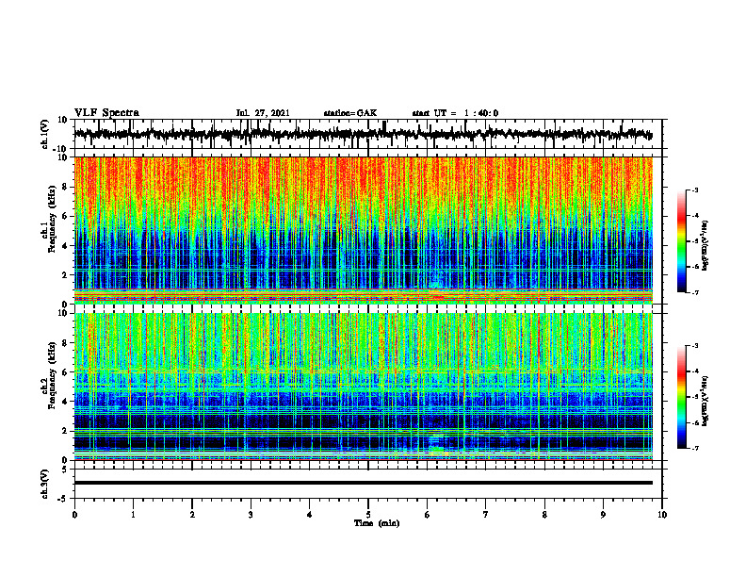Click the ch.3 flat black voltage trace
This screenshot has width=746, height=577.
[364, 483]
